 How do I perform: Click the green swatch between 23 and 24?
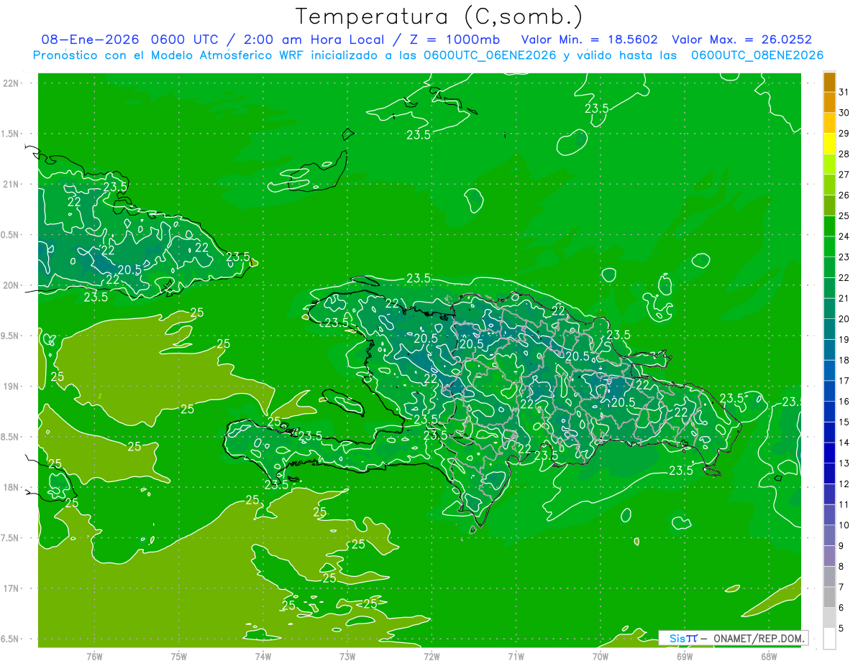coord(829,246)
